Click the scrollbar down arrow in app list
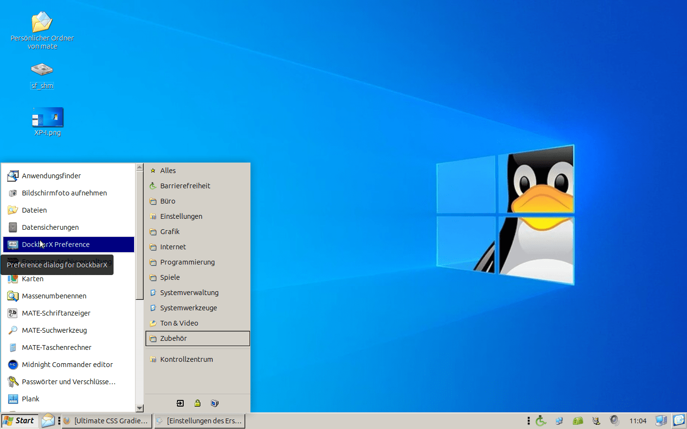 click(140, 409)
